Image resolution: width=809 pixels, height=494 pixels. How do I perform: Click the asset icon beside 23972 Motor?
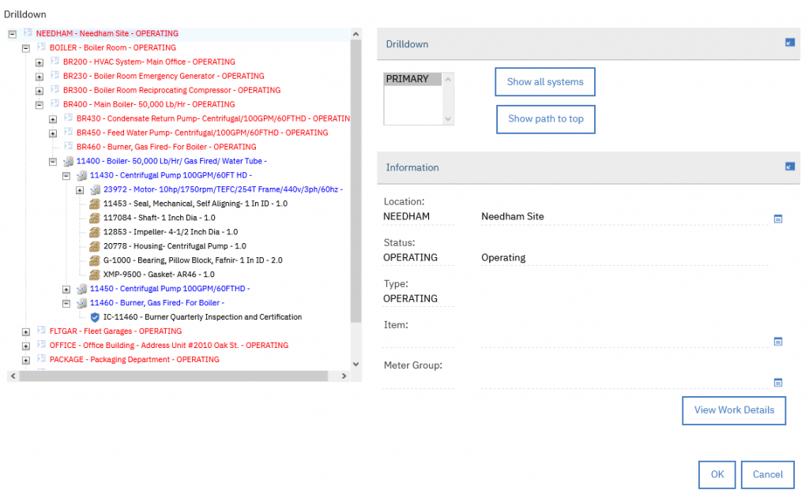[x=96, y=189]
